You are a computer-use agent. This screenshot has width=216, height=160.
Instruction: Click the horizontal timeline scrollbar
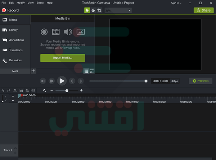coord(115,159)
